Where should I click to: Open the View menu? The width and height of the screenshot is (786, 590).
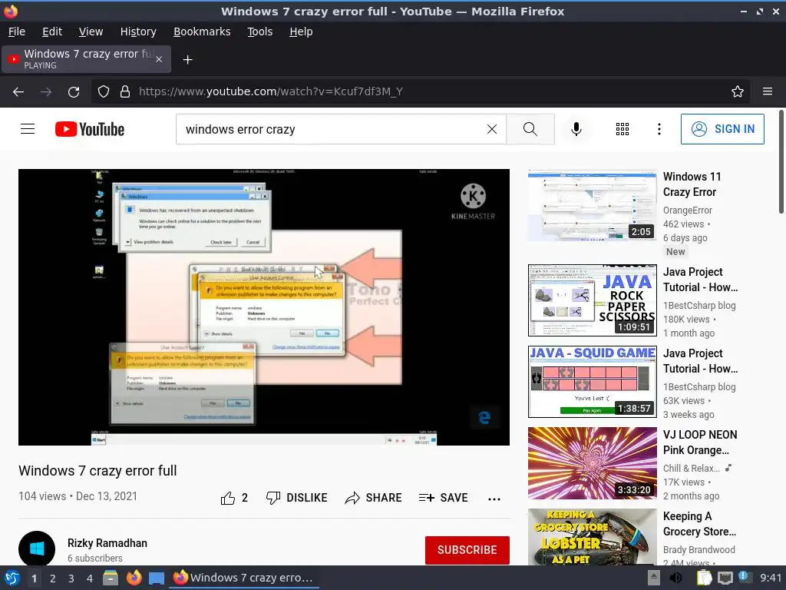91,31
